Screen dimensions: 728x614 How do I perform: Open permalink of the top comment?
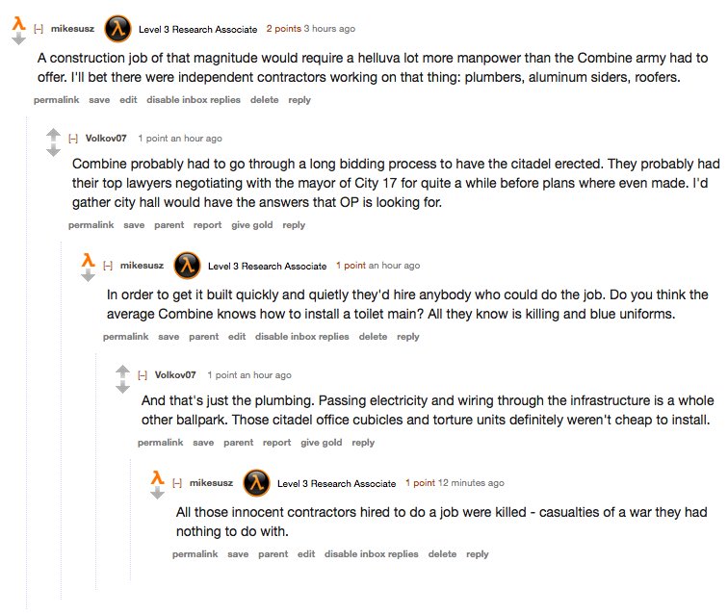pos(56,100)
